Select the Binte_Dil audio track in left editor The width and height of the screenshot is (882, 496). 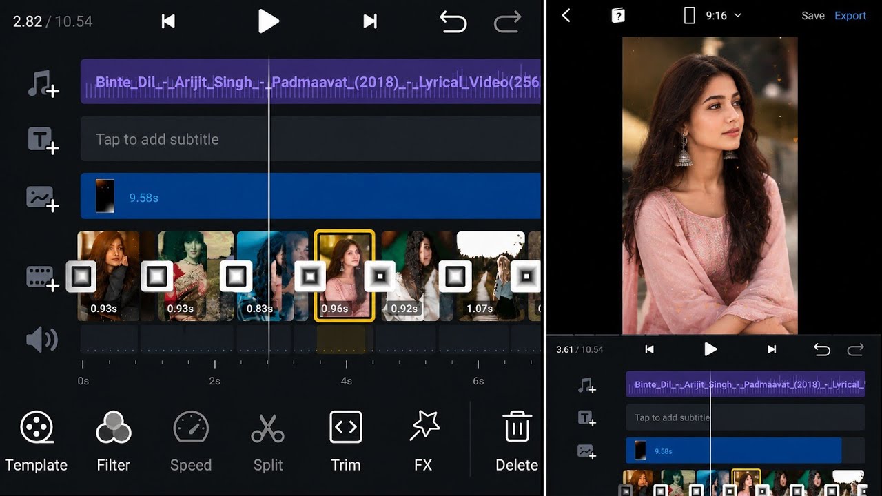311,81
